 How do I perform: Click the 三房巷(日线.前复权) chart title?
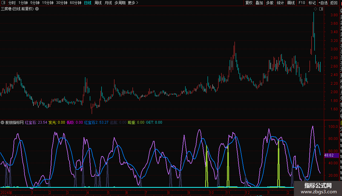pyautogui.click(x=17, y=9)
